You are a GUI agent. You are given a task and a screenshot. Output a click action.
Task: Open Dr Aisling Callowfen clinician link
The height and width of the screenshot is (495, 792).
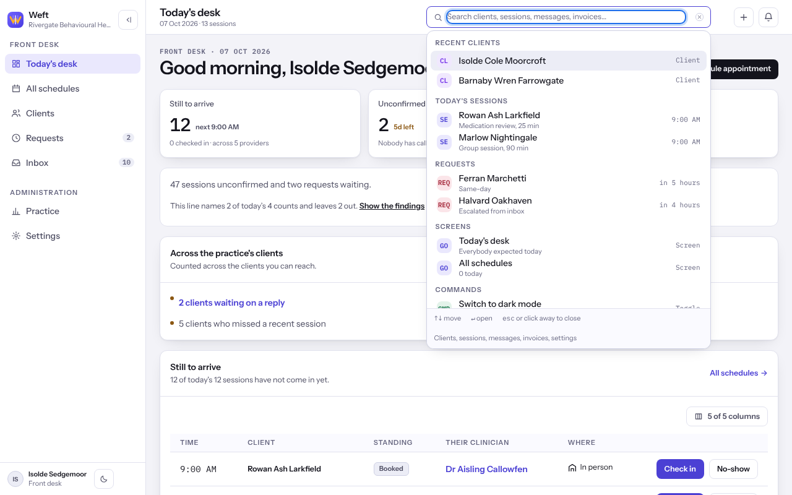coord(486,469)
